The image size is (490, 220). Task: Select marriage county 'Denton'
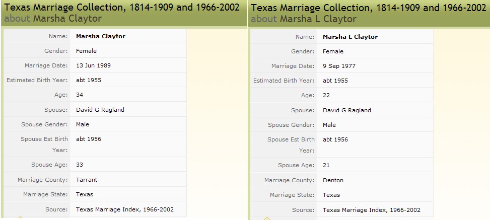click(x=333, y=180)
